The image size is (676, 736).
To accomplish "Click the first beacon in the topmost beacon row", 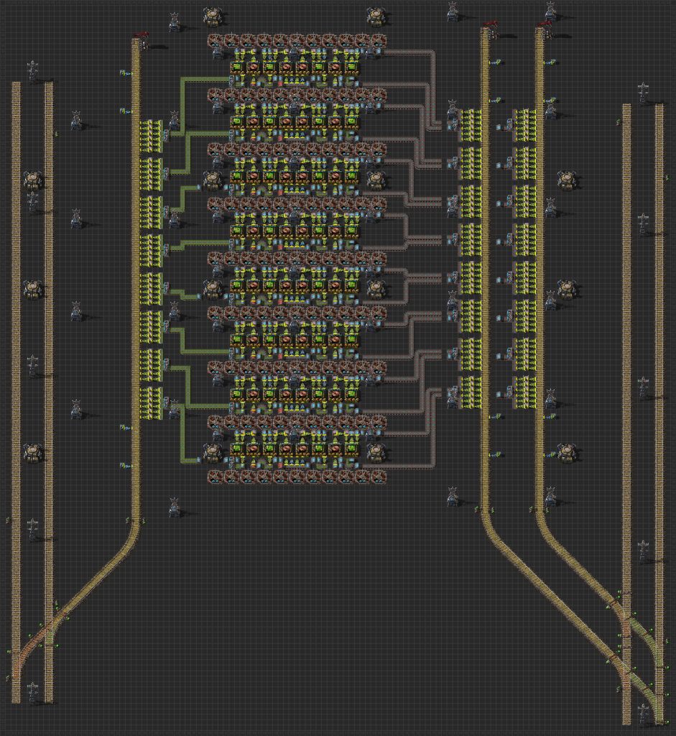I will tap(216, 41).
